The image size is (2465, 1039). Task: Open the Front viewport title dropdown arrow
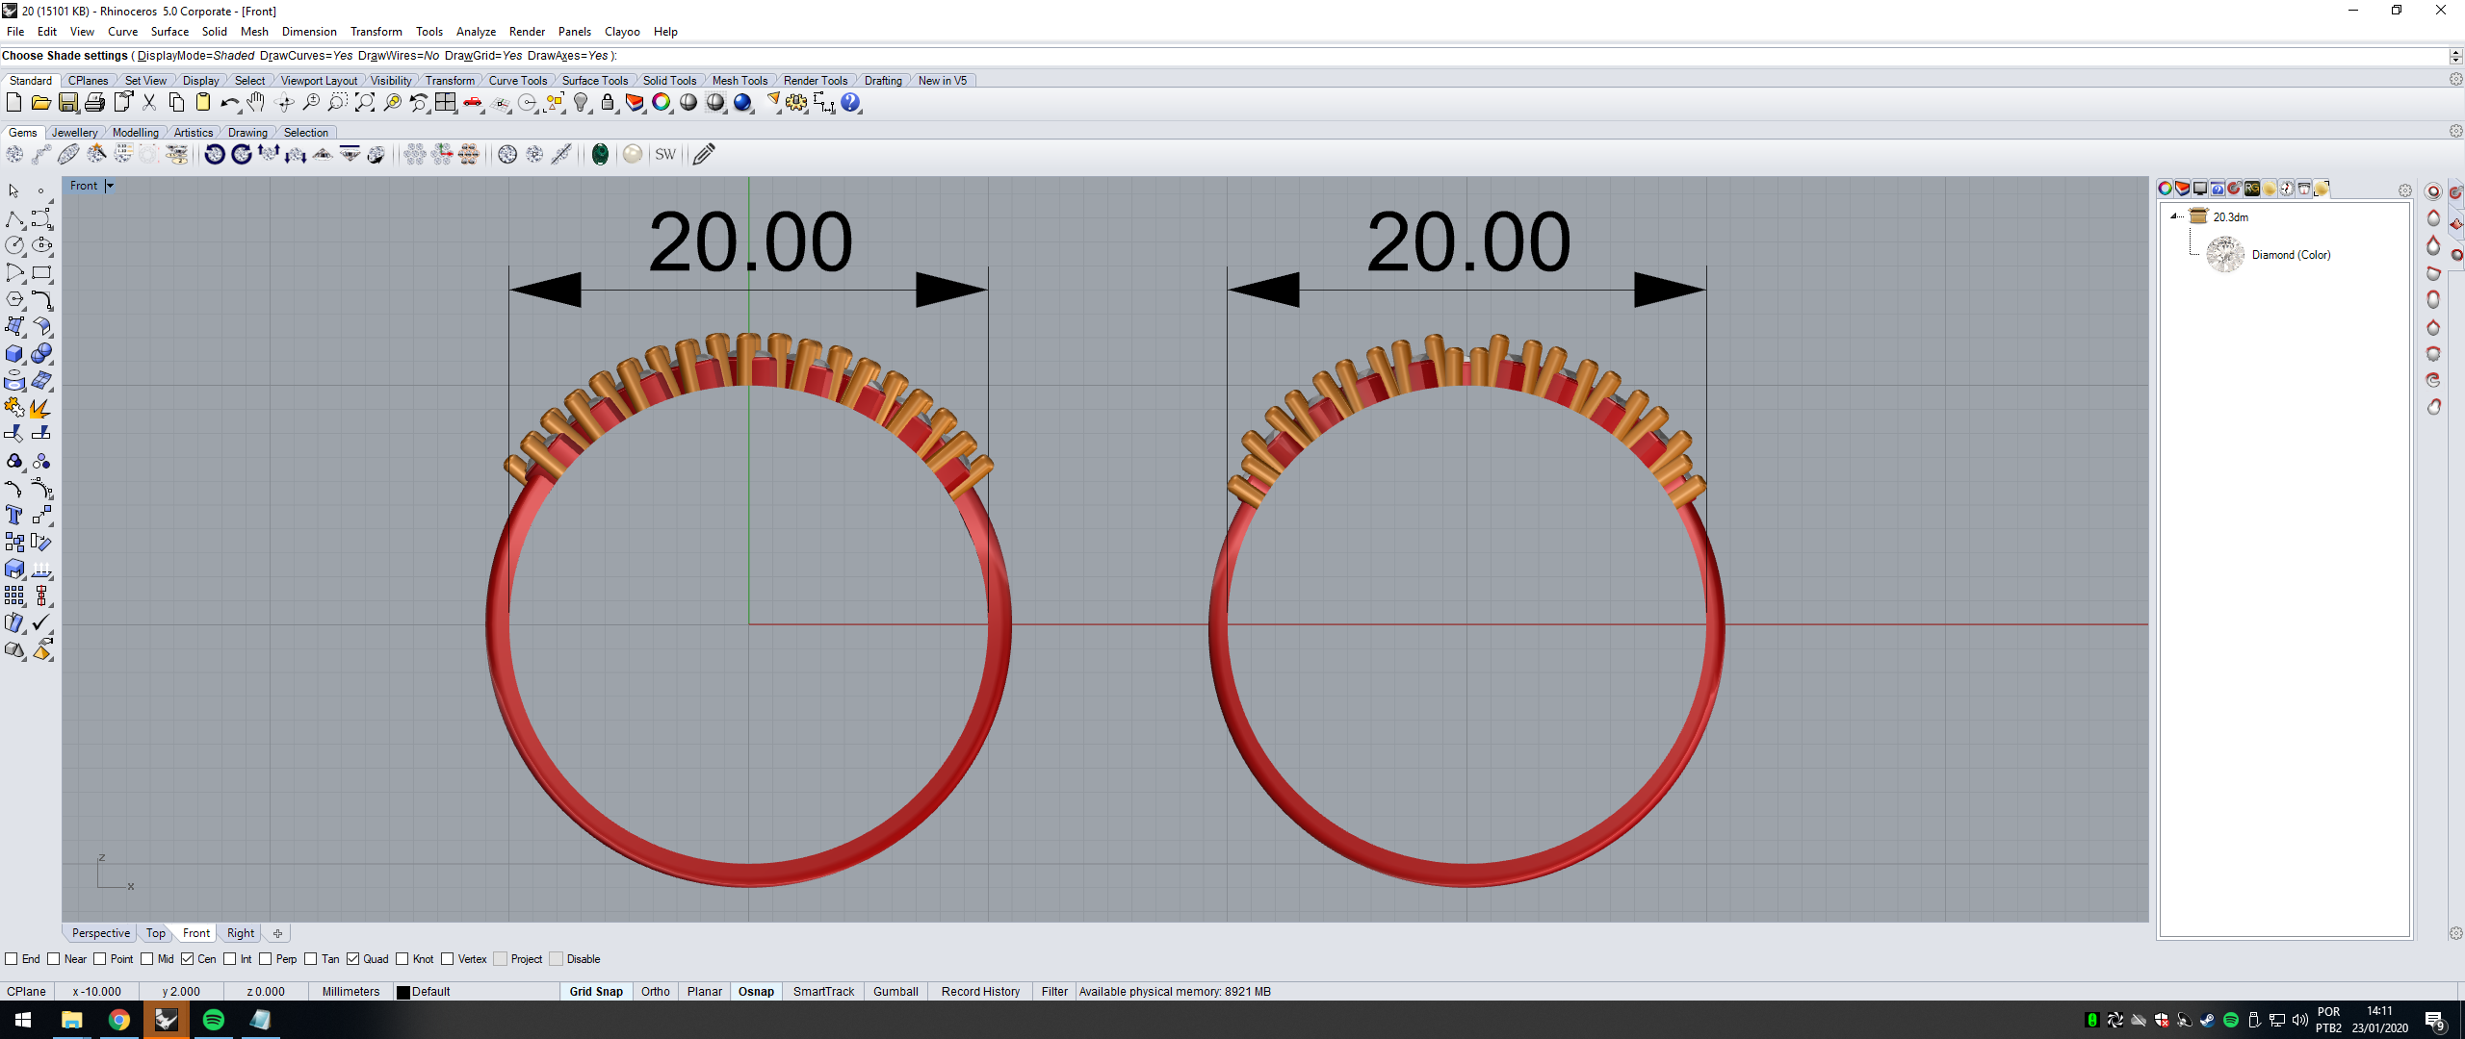tap(110, 186)
